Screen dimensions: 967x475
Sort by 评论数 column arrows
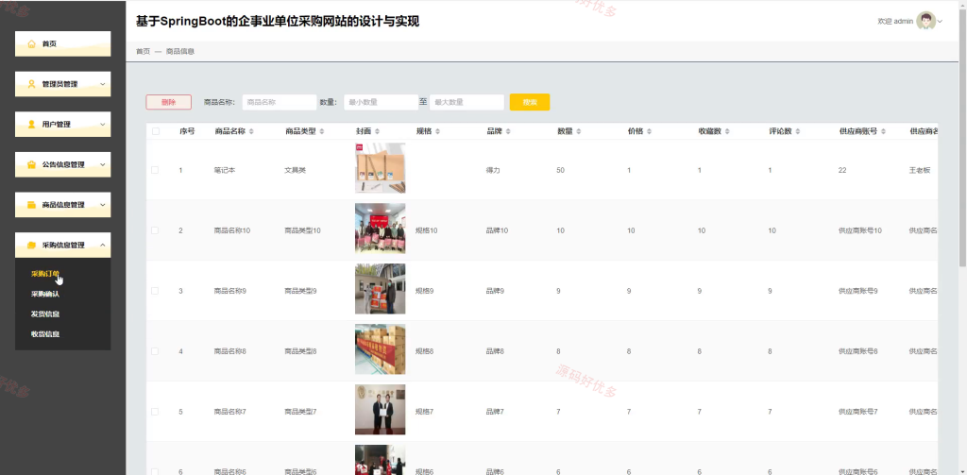797,131
